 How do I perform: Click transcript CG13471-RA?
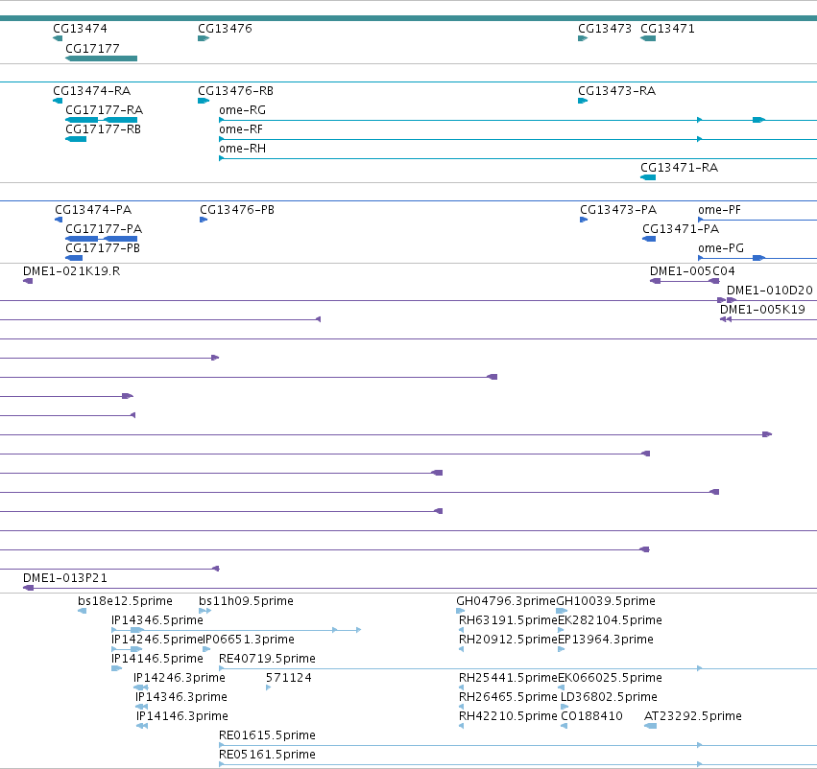point(679,168)
